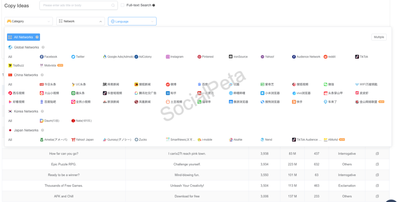Viewport: 400px width, 202px height.
Task: Click the "Unleash Your Creativity!" cell
Action: (x=187, y=185)
